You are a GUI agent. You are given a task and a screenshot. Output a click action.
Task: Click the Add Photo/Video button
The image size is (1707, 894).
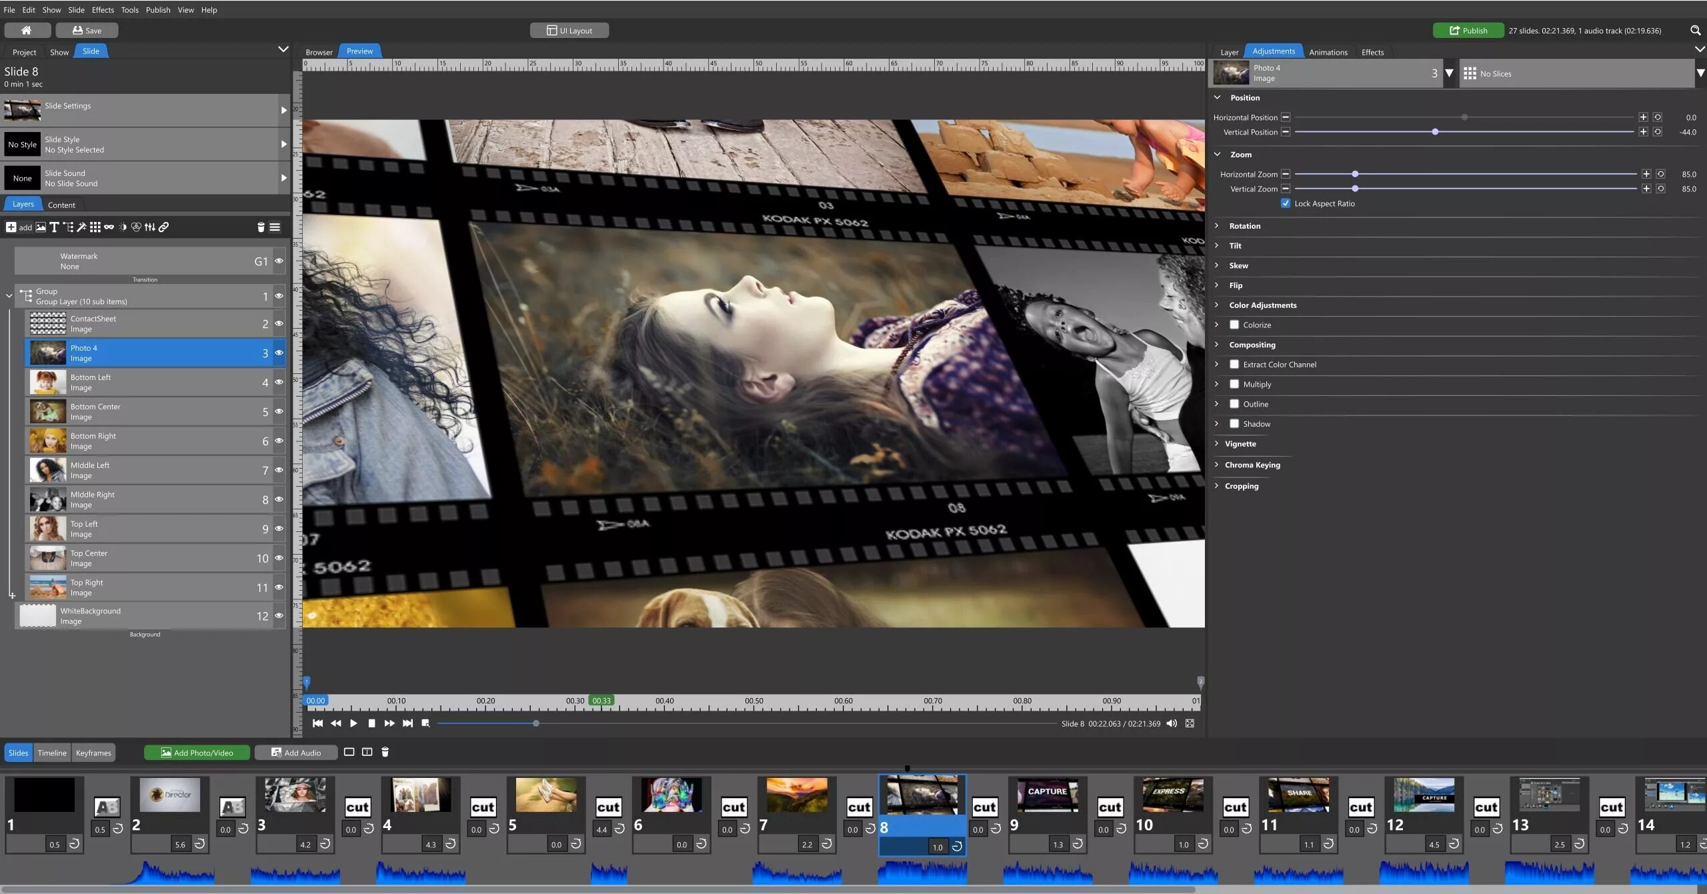click(194, 752)
